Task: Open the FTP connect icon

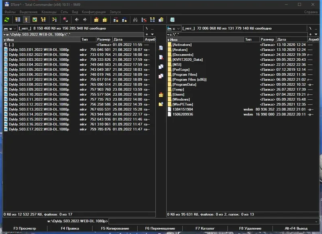Action: click(x=116, y=20)
